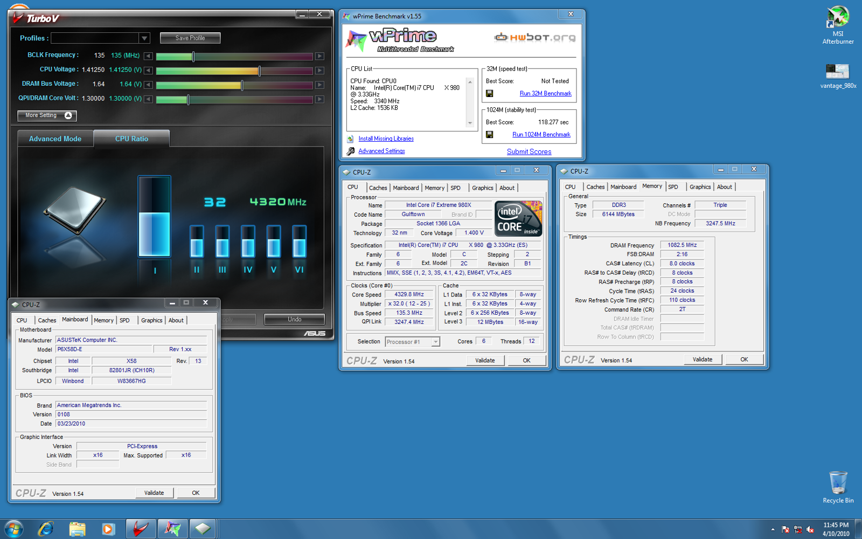Click the Install Missing Libraries icon
Screen dimensions: 862x539
(x=350, y=139)
